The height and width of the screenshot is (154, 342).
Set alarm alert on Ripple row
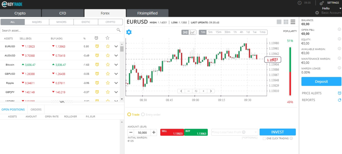coord(97,83)
